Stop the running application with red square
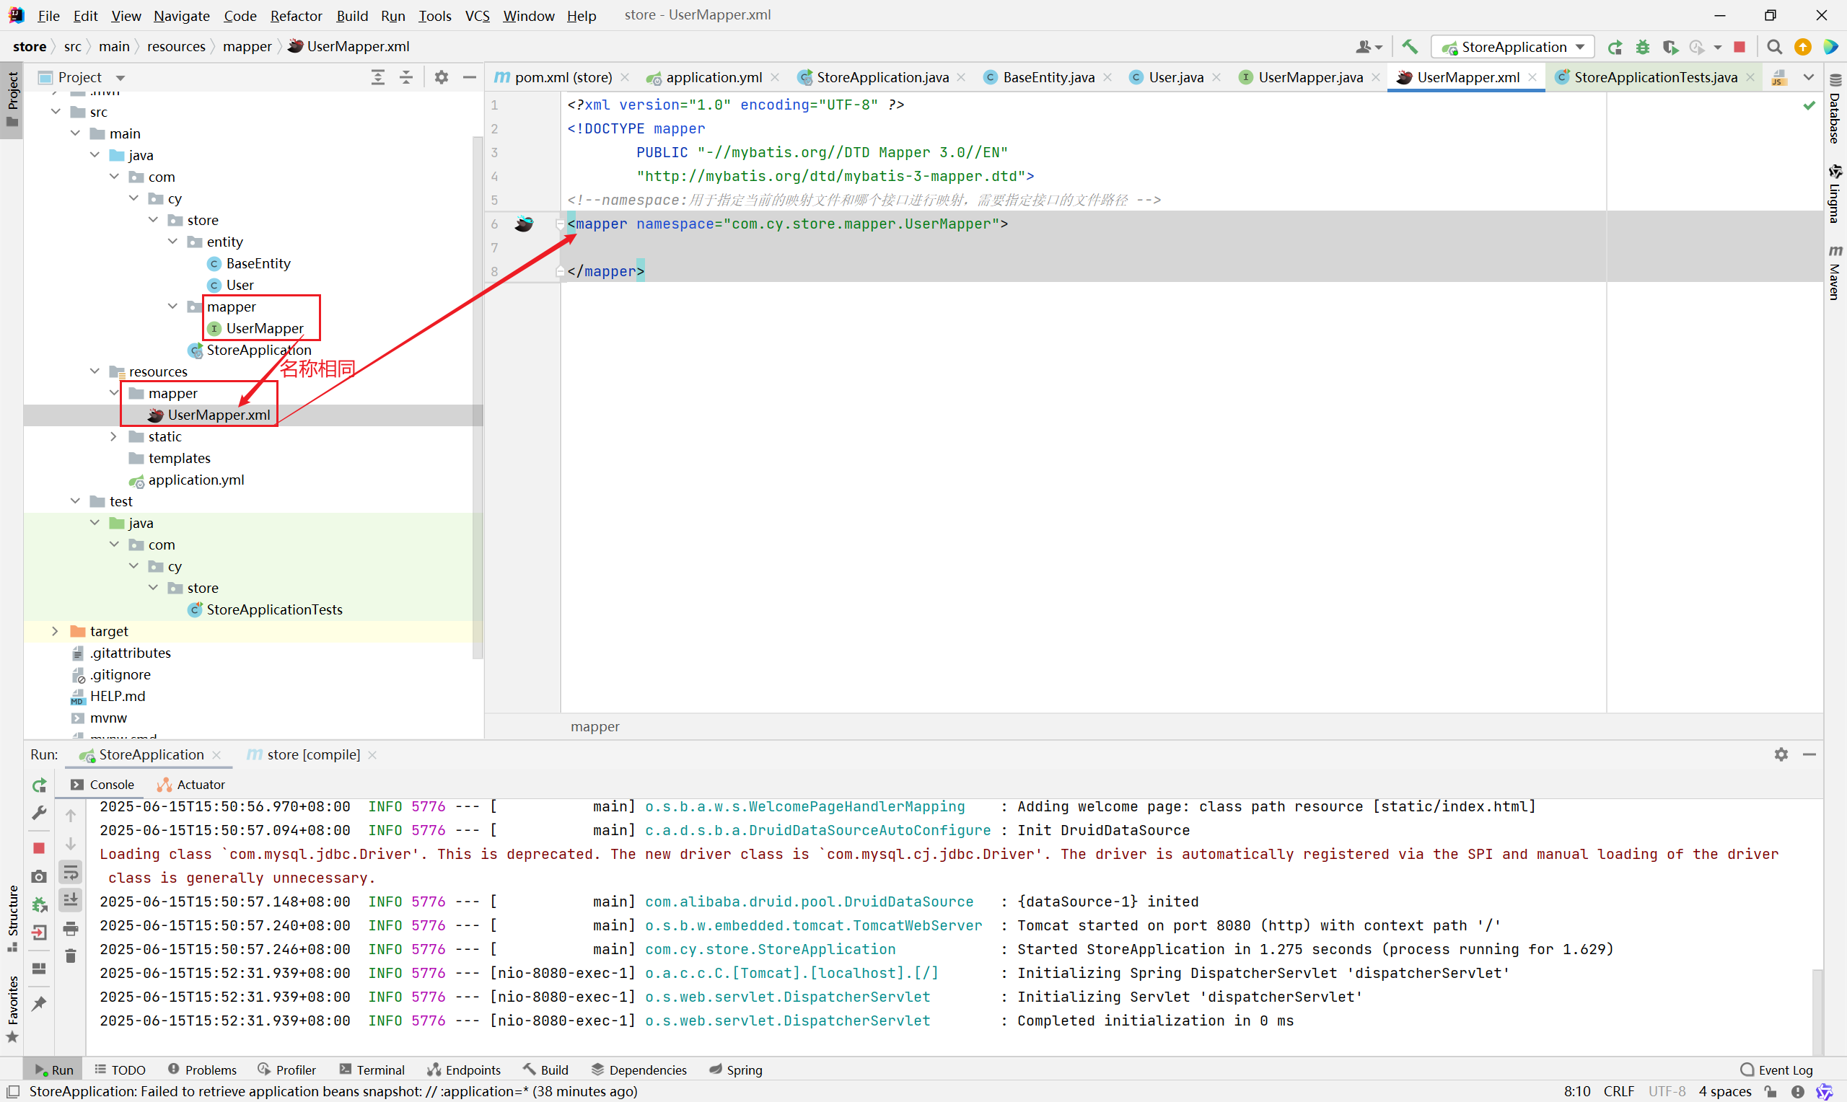 (1739, 47)
